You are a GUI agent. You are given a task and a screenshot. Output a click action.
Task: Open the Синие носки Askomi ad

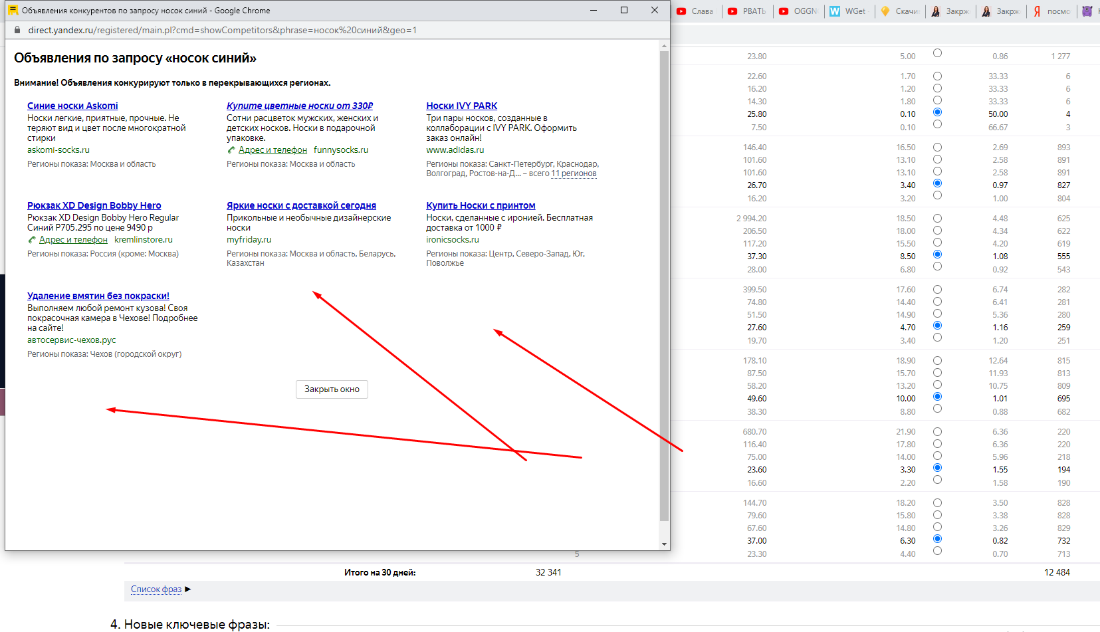click(72, 106)
